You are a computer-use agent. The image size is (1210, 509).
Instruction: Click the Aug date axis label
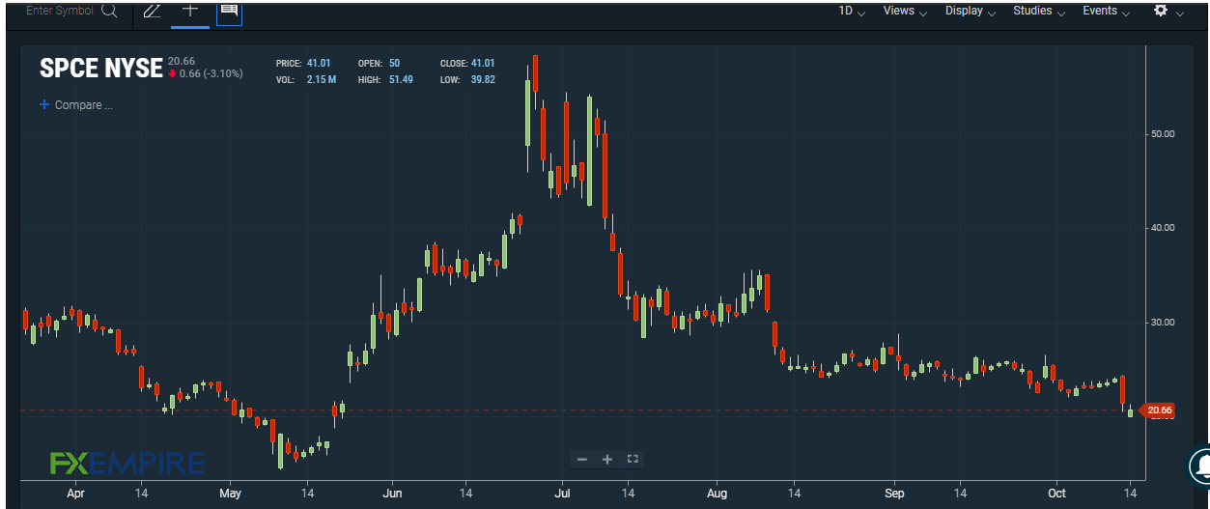[x=717, y=494]
